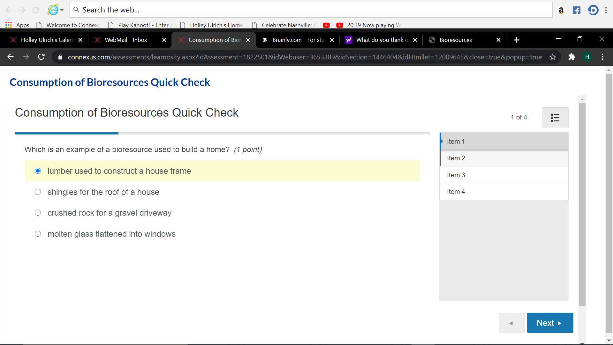Click the Search the web field

311,10
